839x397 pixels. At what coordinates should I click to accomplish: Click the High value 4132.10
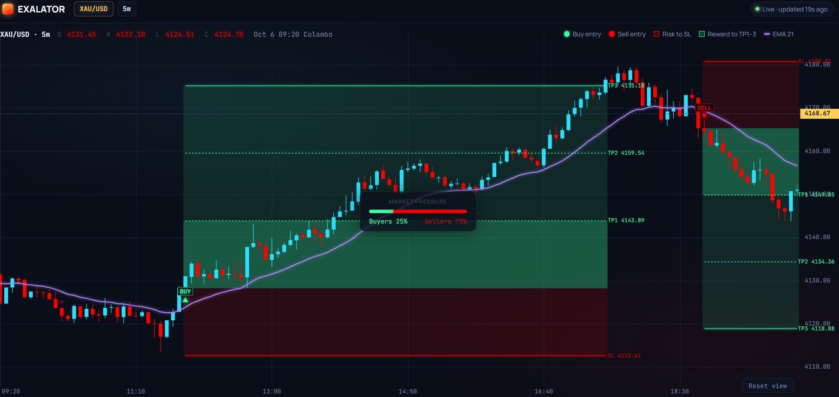[x=130, y=35]
